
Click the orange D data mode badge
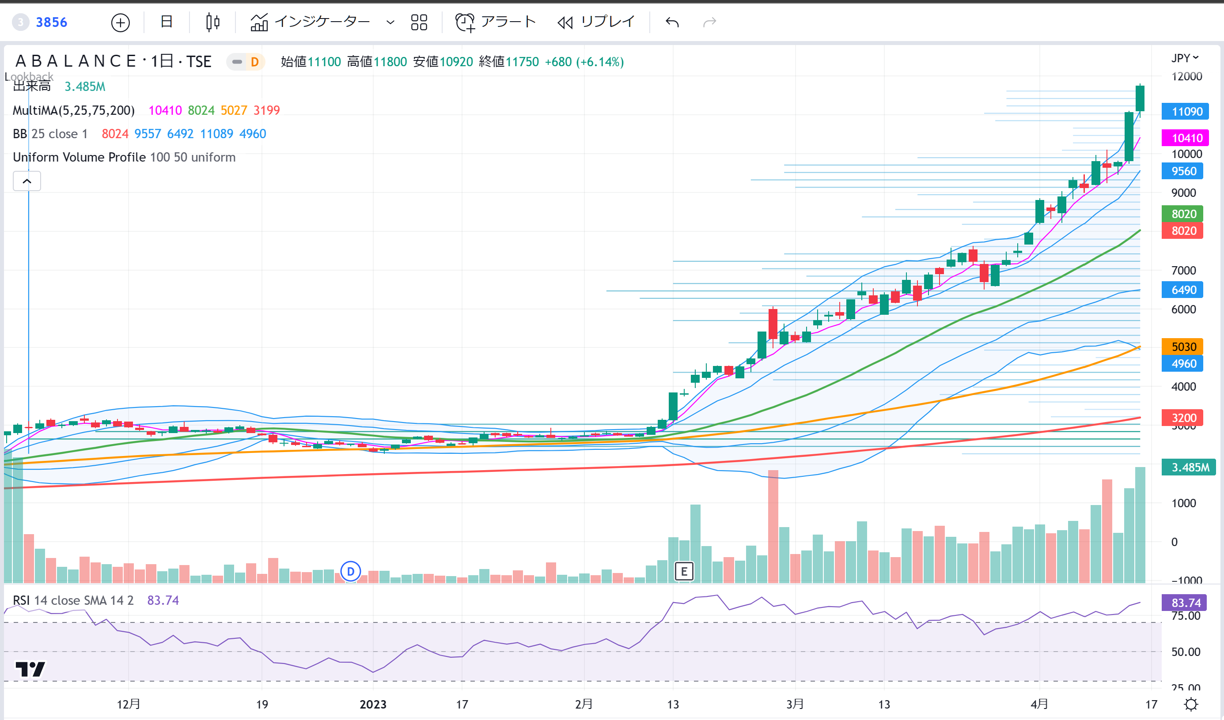pos(254,62)
